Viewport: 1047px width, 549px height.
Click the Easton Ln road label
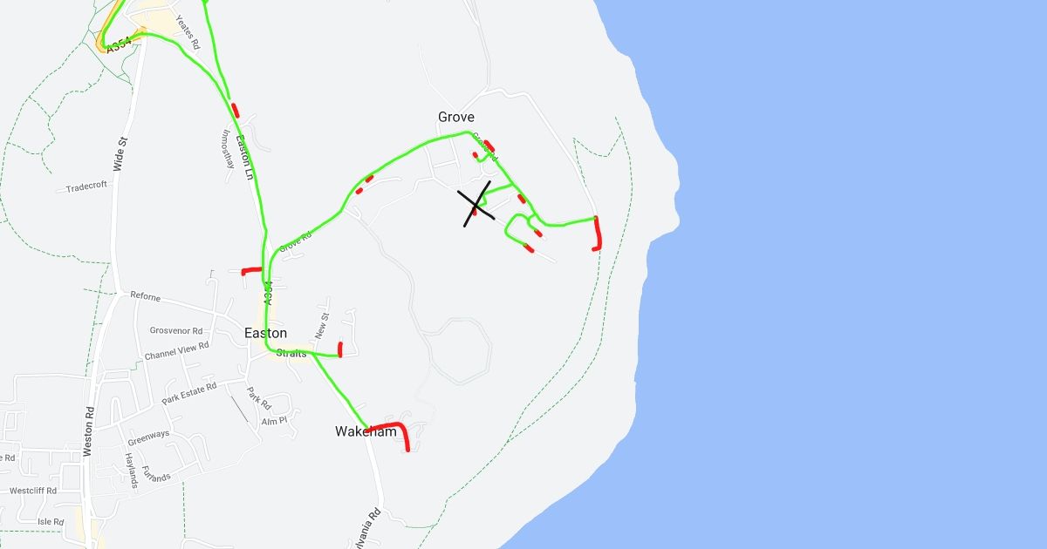click(x=244, y=155)
